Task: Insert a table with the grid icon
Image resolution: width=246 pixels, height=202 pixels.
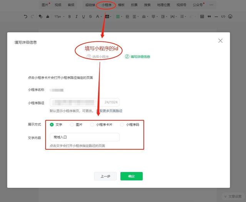Action: [202, 17]
